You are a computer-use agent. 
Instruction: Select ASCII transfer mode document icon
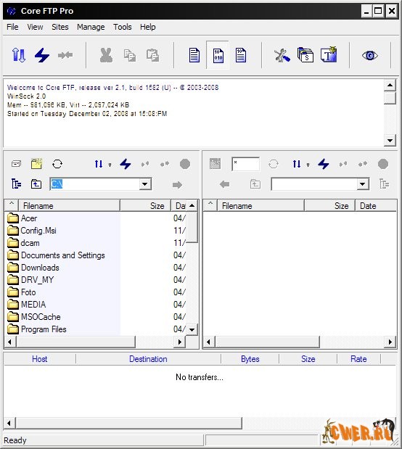194,55
